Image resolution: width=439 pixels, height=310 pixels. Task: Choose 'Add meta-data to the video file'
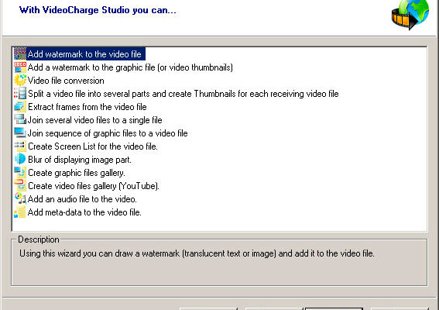[x=84, y=212]
